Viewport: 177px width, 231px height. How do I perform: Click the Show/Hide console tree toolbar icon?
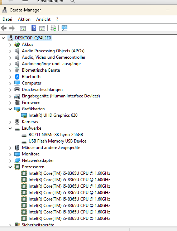pyautogui.click(x=23, y=28)
